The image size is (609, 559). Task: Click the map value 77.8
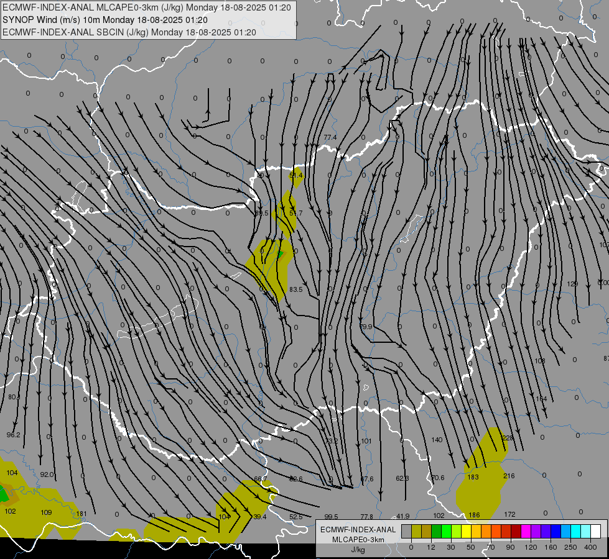(366, 517)
